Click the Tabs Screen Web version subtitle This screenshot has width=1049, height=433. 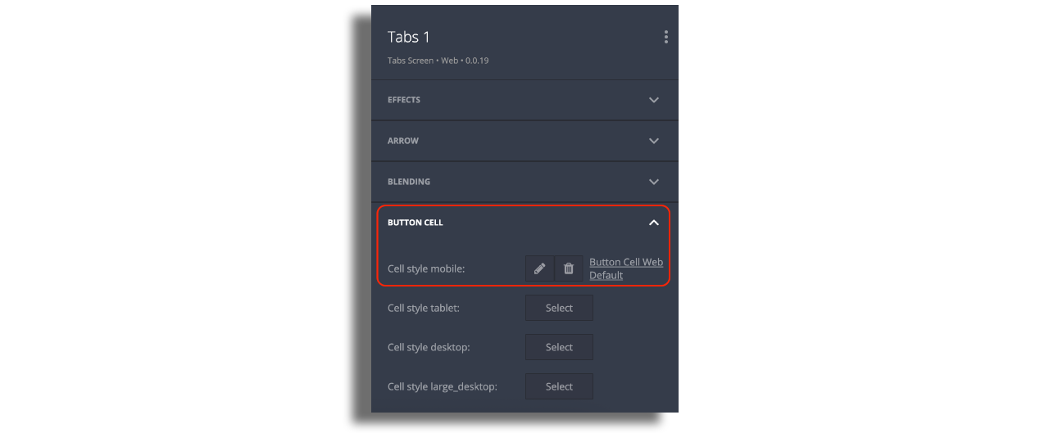point(438,61)
